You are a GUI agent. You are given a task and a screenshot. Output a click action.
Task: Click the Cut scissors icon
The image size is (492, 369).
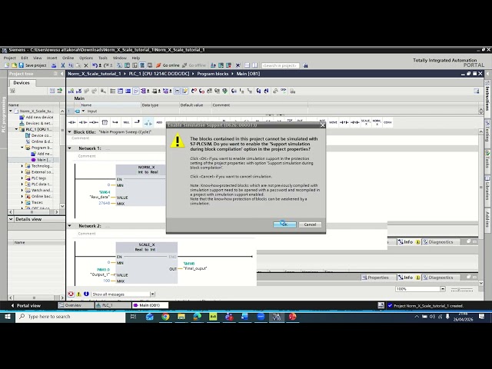click(63, 65)
